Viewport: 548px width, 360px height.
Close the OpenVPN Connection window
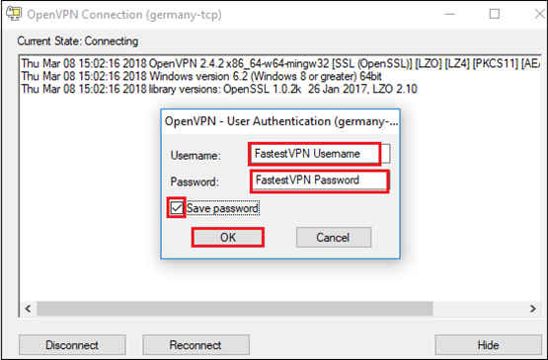[x=539, y=15]
